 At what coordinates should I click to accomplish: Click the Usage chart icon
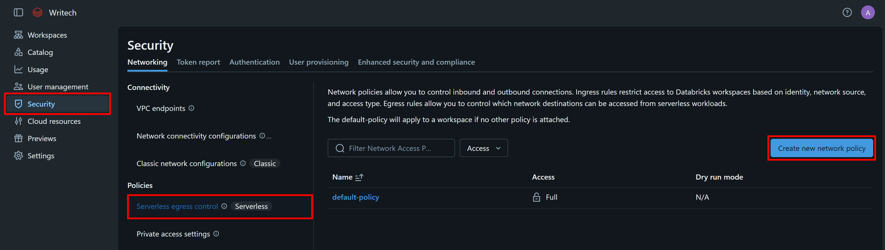[18, 70]
